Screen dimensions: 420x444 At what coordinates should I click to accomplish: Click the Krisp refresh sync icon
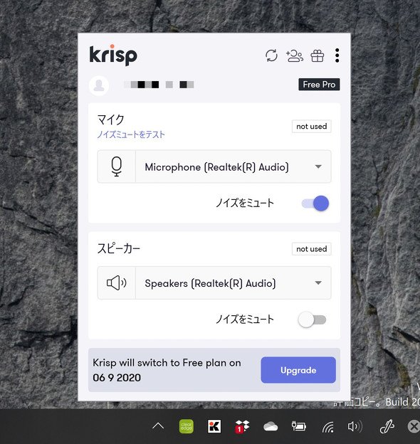tap(272, 55)
